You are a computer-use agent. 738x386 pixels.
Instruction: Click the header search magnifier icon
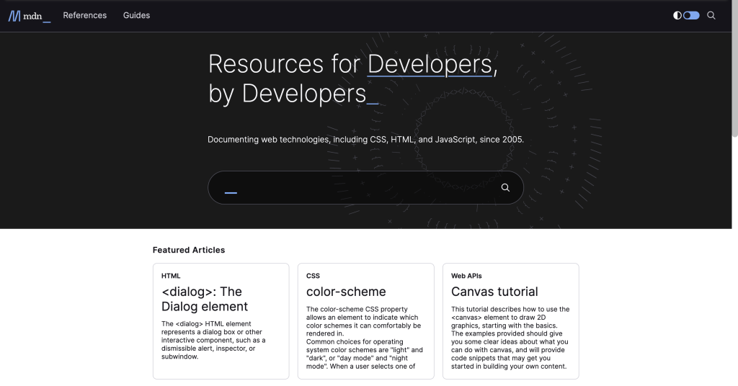pos(711,15)
